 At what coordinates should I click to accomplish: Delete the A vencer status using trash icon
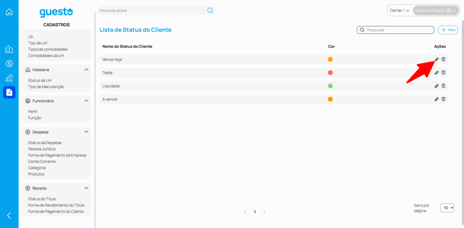pos(444,99)
